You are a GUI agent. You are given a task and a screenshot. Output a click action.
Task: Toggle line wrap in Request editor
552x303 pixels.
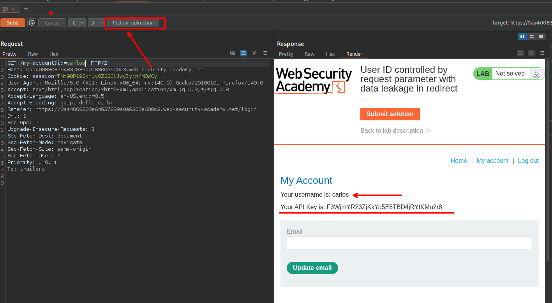coord(243,53)
